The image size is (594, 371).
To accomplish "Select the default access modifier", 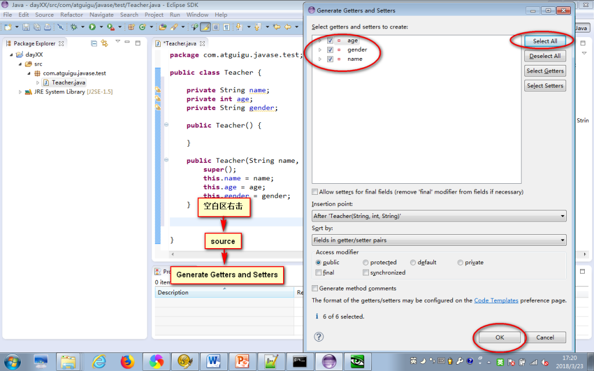I will coord(413,263).
